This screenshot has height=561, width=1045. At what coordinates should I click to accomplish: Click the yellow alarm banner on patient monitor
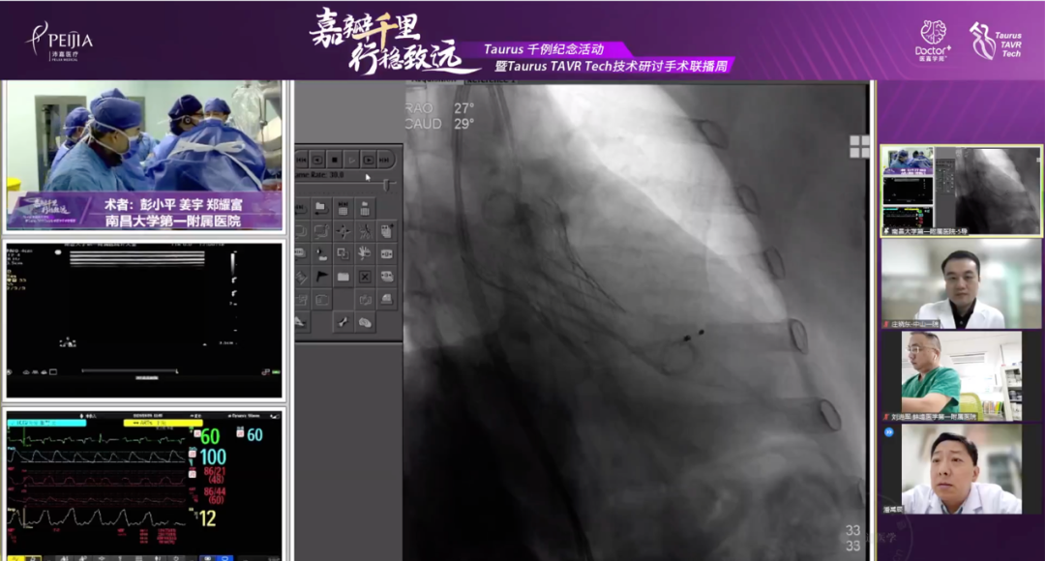point(162,424)
